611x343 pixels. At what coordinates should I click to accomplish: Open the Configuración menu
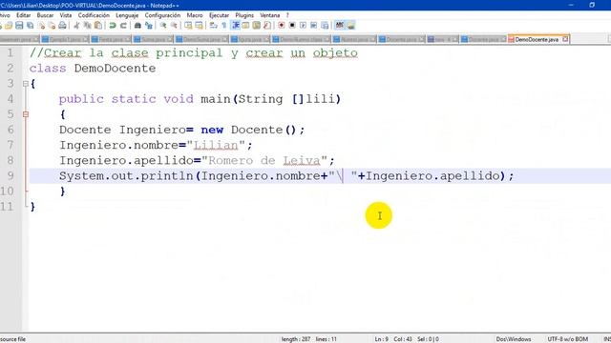162,15
